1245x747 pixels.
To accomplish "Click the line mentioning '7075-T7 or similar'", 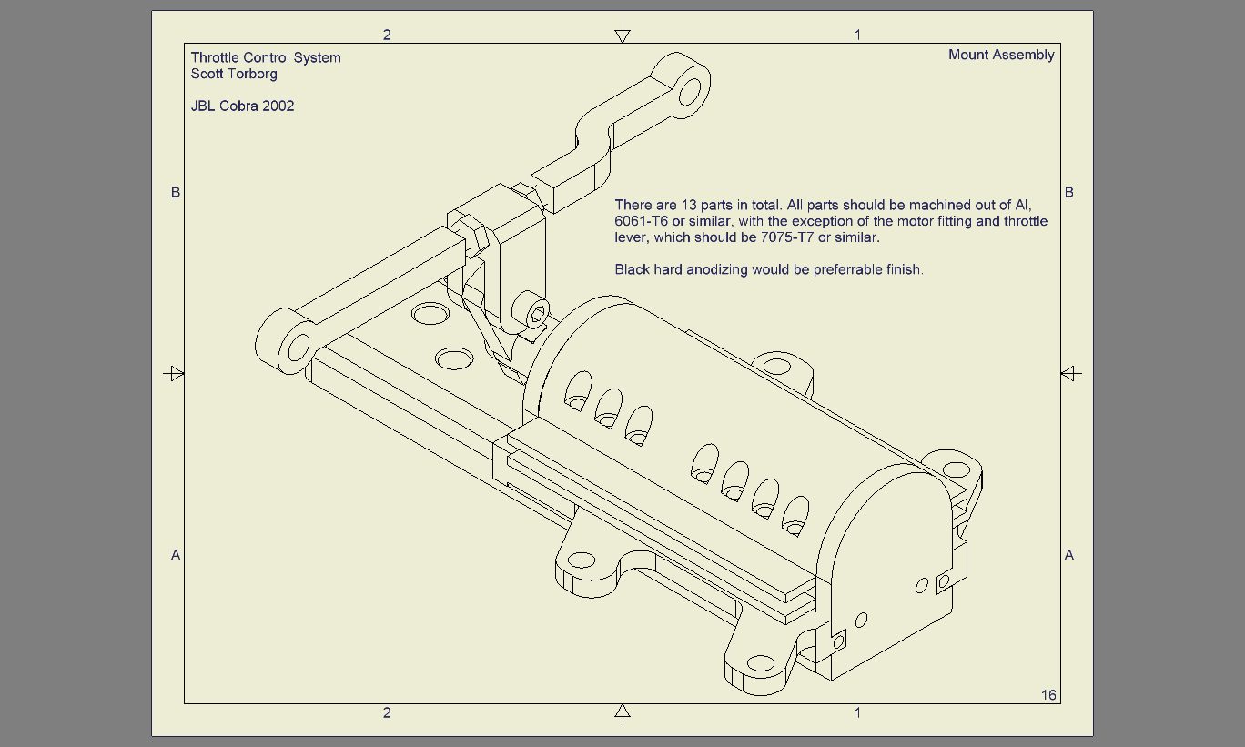I will [747, 237].
